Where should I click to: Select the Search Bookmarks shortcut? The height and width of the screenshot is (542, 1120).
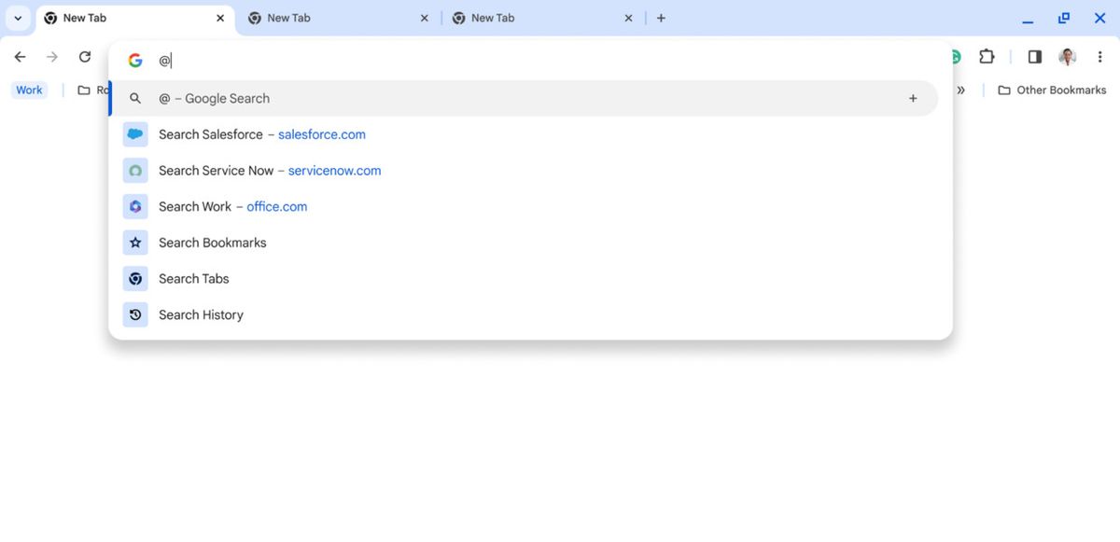tap(212, 242)
